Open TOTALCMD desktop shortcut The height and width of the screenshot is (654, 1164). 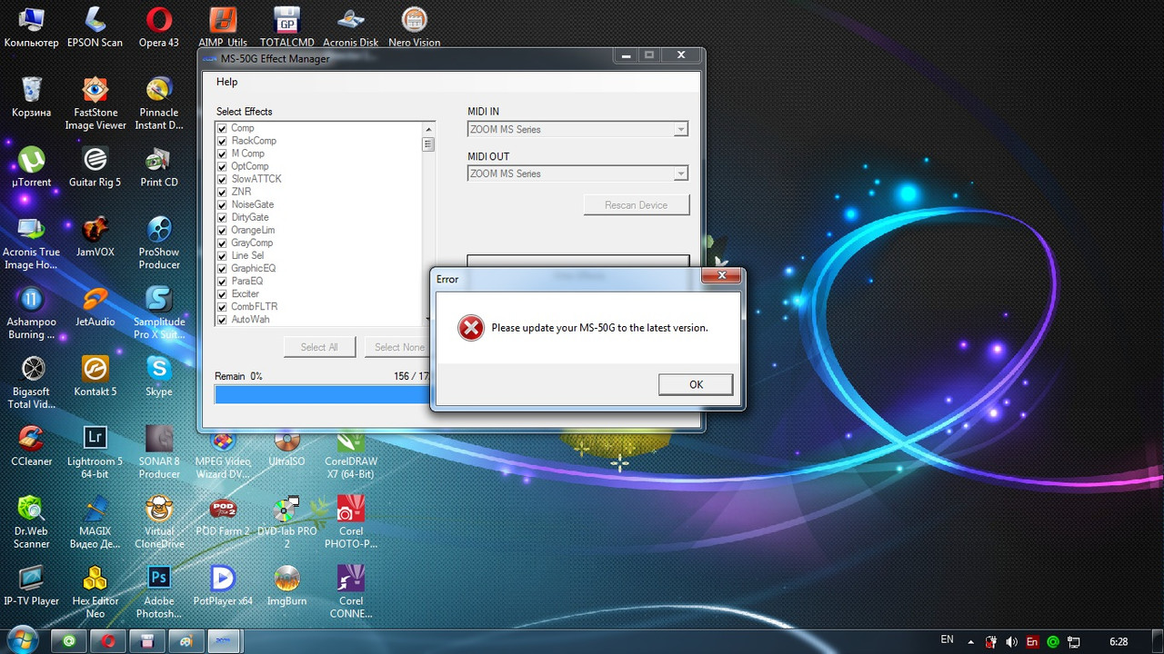click(286, 26)
